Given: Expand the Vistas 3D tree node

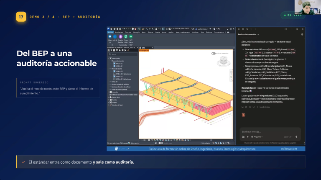Looking at the screenshot, I should pyautogui.click(x=110, y=82).
